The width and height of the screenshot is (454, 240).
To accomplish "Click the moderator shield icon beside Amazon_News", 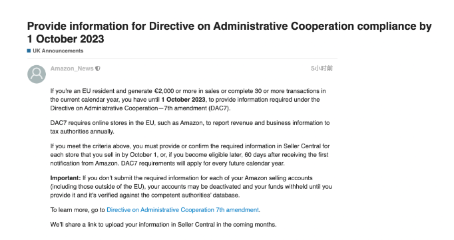I will tap(98, 68).
